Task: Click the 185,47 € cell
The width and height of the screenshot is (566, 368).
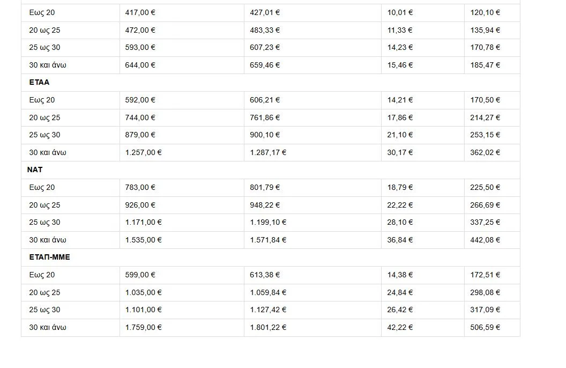Action: tap(485, 65)
